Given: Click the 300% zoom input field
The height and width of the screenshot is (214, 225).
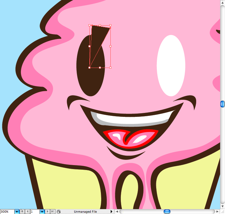Looking at the screenshot, I should click(7, 212).
